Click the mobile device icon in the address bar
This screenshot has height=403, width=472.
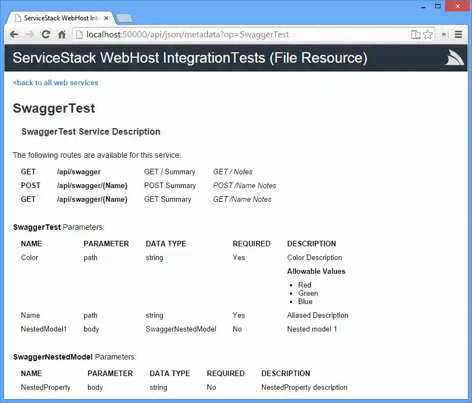415,34
